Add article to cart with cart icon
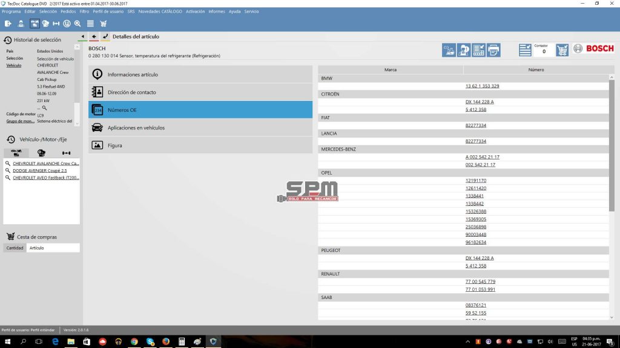Image resolution: width=620 pixels, height=348 pixels. pos(562,50)
